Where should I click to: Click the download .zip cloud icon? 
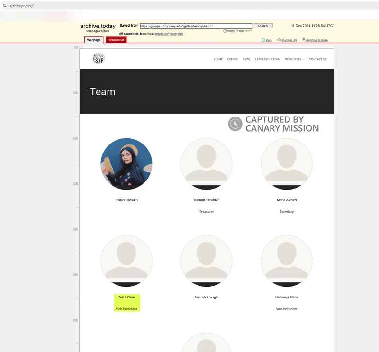(279, 40)
